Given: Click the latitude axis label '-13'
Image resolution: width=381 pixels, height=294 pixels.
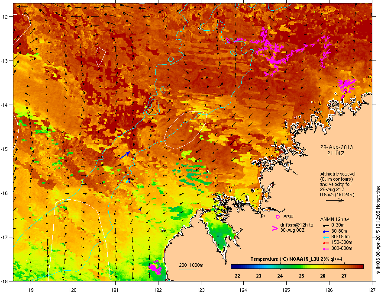Looking at the screenshot, I should click(x=4, y=61).
